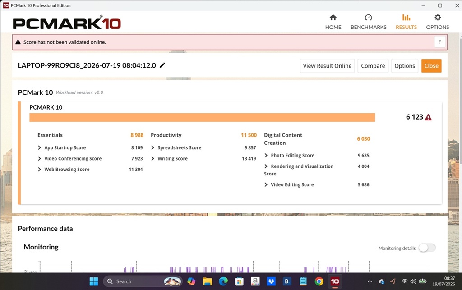Image resolution: width=462 pixels, height=290 pixels.
Task: Click the taskbar Search box
Action: (x=143, y=281)
